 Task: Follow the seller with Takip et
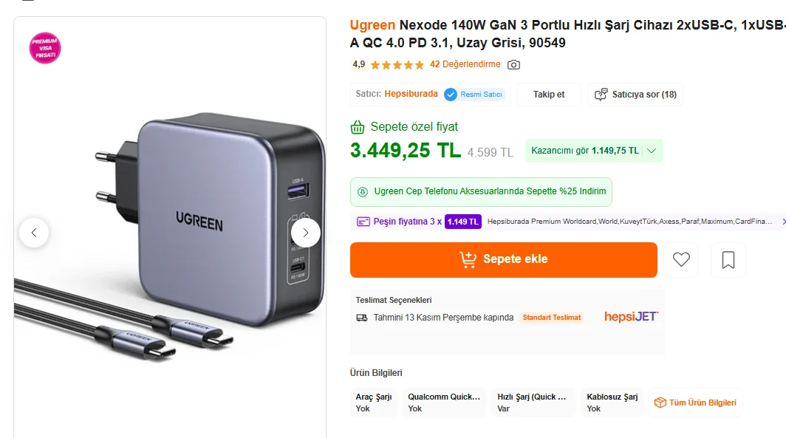(548, 95)
